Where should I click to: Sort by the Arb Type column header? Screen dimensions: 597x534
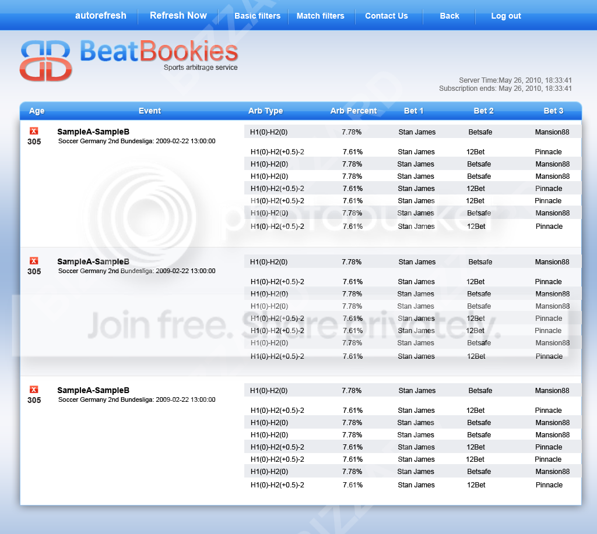pos(265,111)
